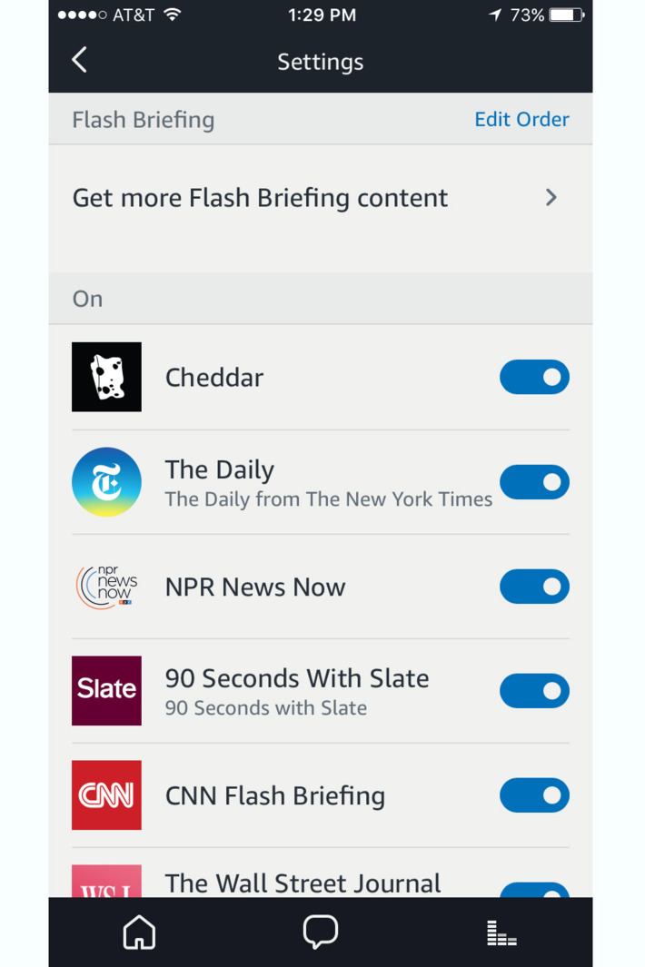Switch off NPR News Now toggle
This screenshot has width=645, height=967.
(x=534, y=586)
